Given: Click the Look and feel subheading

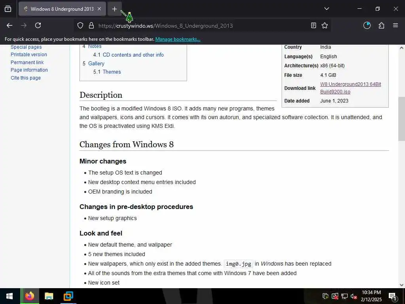Looking at the screenshot, I should point(101,233).
